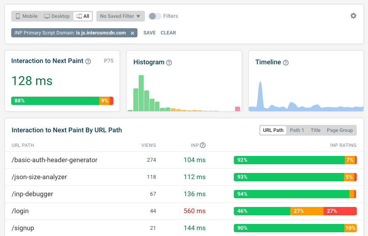
Task: Click the INP RATING column header
Action: (343, 145)
